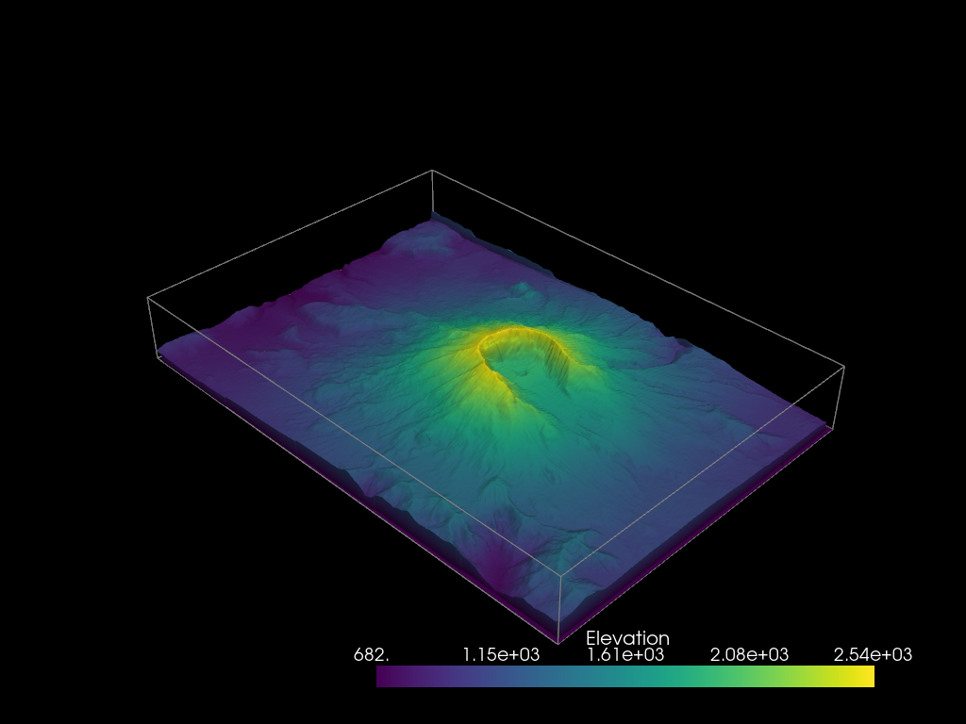
Task: Click the "Elevation" scalar bar title
Action: (627, 638)
